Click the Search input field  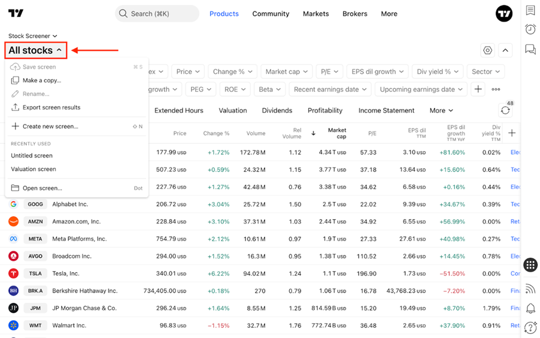coord(157,14)
